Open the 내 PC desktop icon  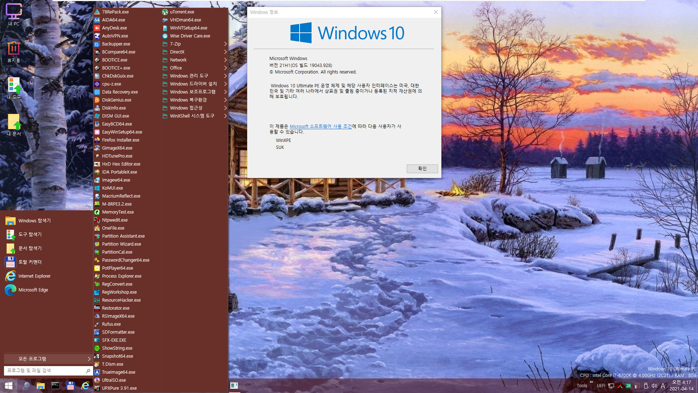click(14, 15)
